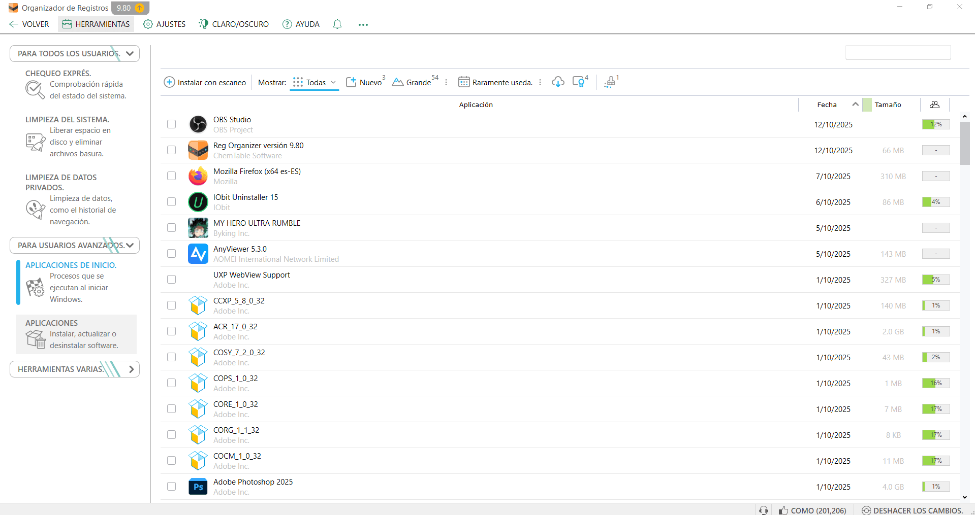
Task: Click the Aplicaciones de Inicio flag icon
Action: (35, 288)
